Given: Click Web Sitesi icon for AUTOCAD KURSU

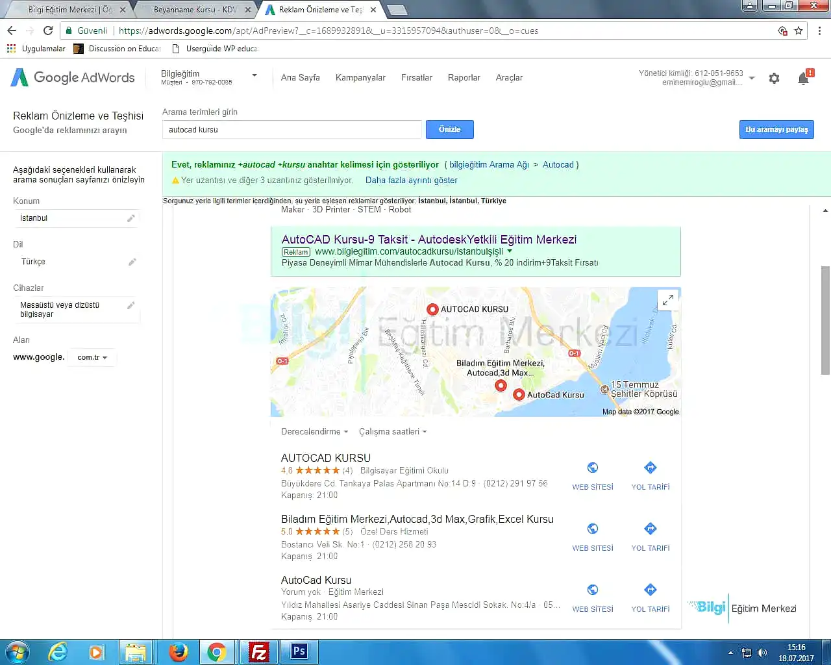Looking at the screenshot, I should (x=592, y=468).
